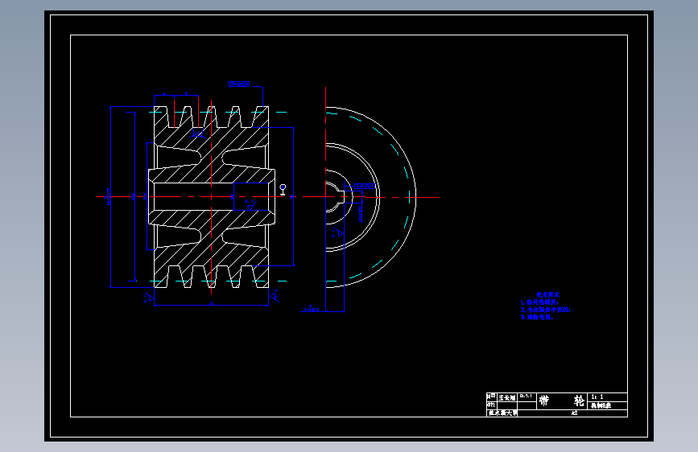This screenshot has height=452, width=698.
Task: Select the surface roughness symbol inside the bore
Action: tap(250, 204)
